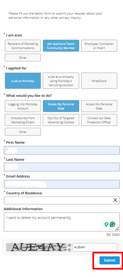
Task: Click into Additional Information text area
Action: click(x=62, y=222)
